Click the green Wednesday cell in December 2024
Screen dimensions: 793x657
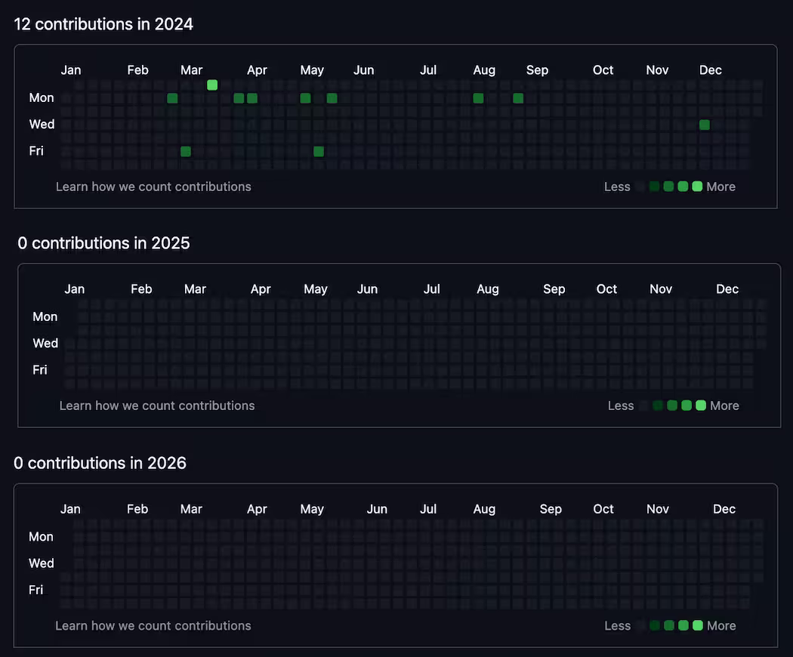click(x=704, y=125)
